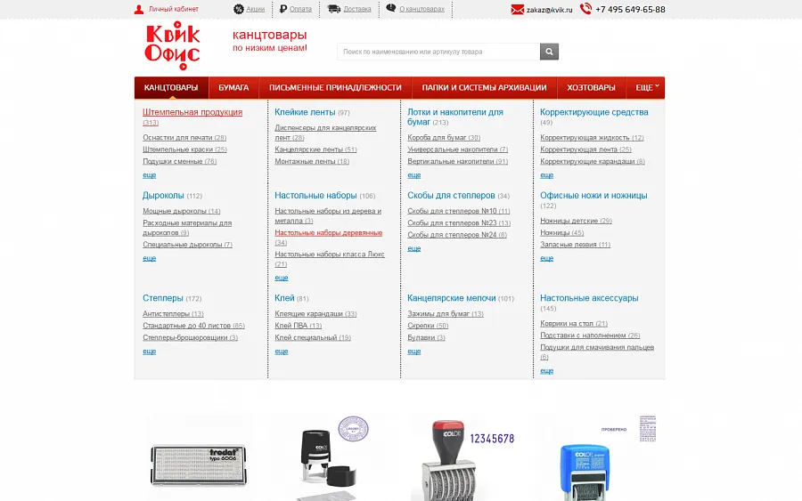Open Канцелярские ленты subcategory

[x=315, y=149]
